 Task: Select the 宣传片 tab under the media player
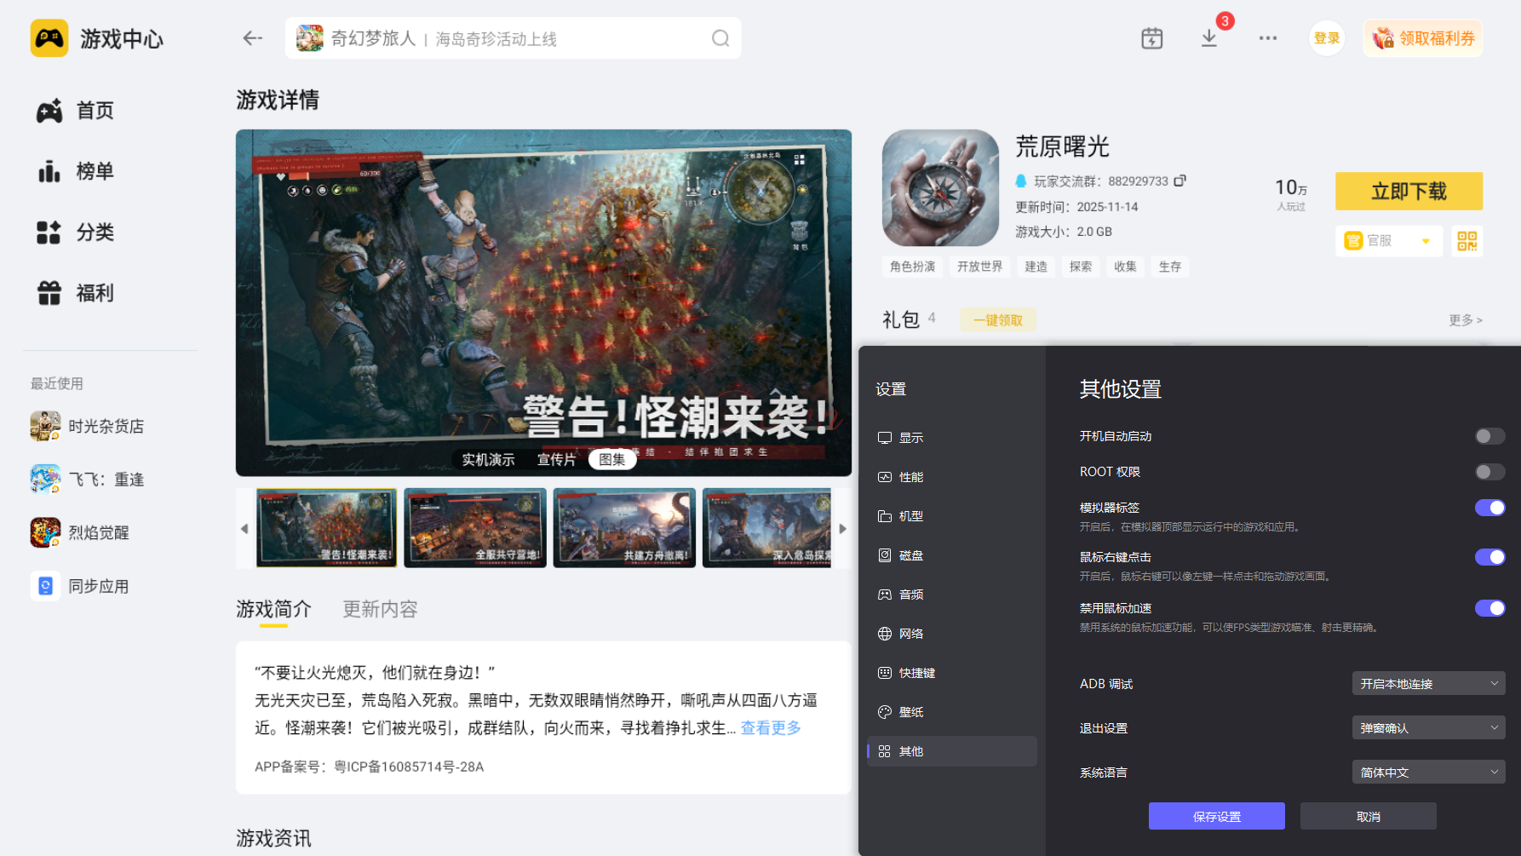point(555,459)
